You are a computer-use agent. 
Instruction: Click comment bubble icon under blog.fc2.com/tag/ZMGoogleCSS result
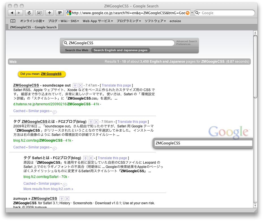[55, 148]
